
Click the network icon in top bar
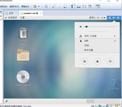point(110,18)
